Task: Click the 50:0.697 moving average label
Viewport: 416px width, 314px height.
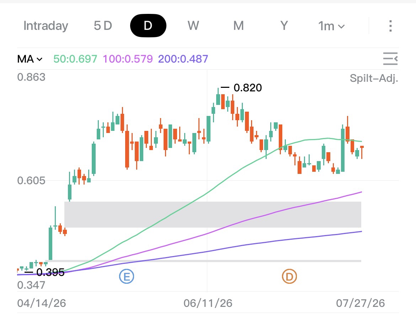Action: coord(75,59)
